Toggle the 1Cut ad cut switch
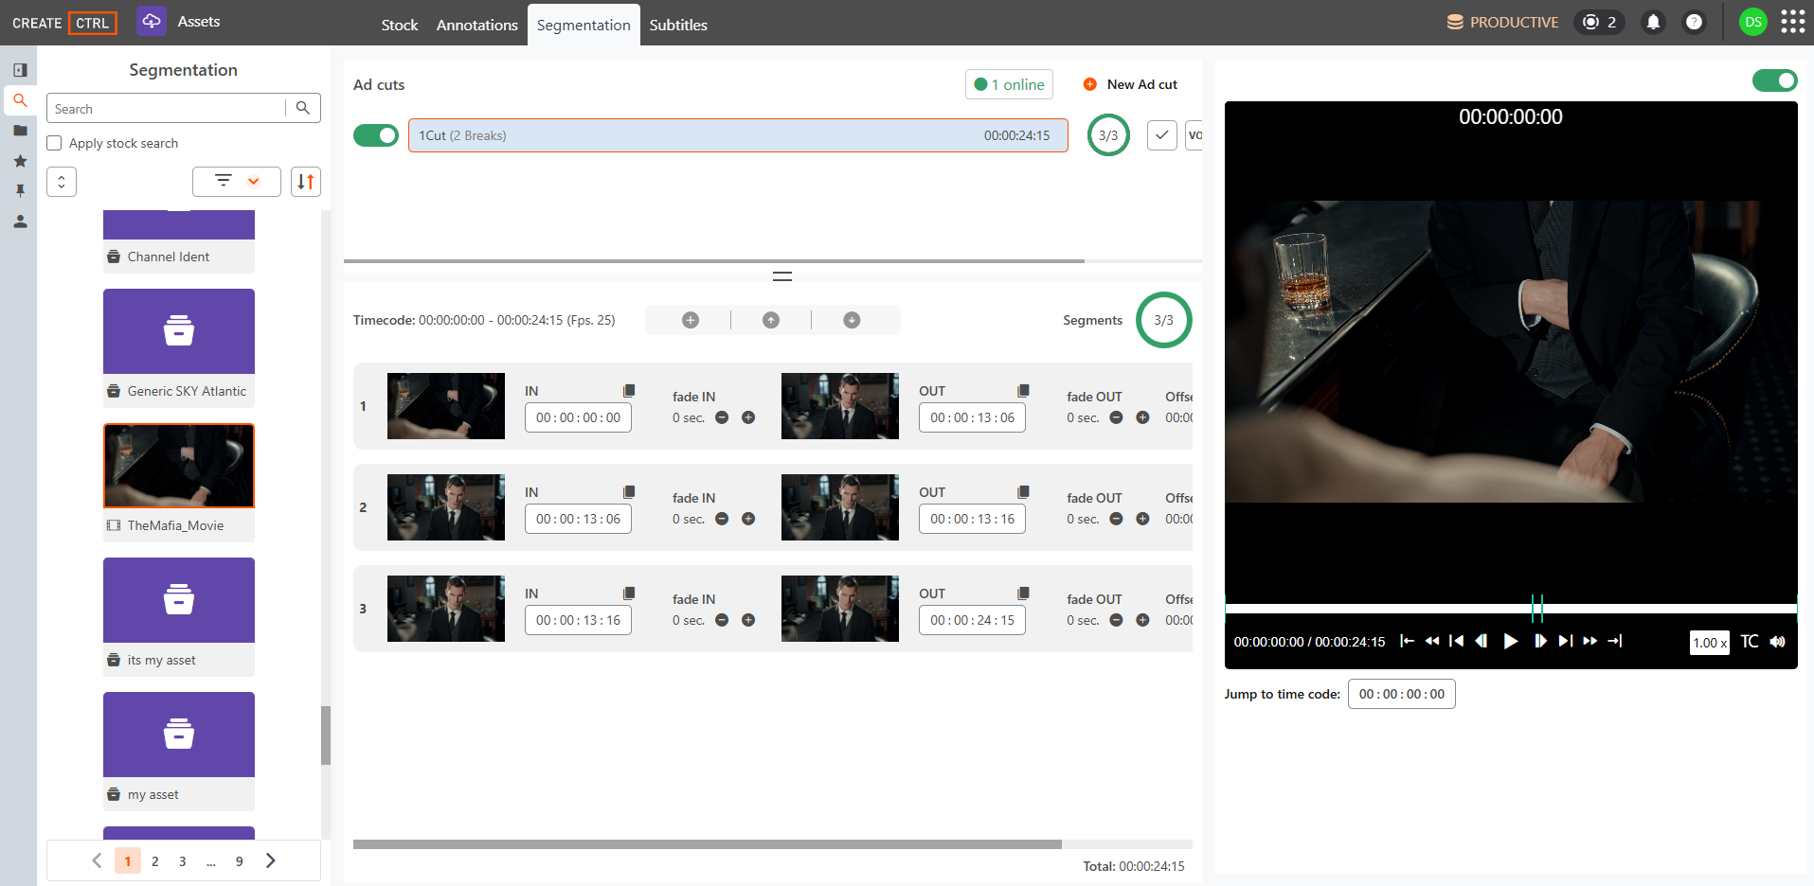1814x886 pixels. (376, 135)
